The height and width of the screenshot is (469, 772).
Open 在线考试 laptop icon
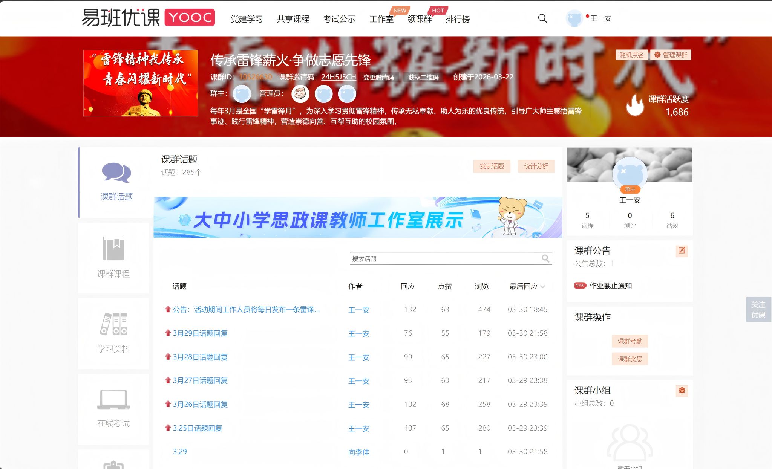click(113, 399)
